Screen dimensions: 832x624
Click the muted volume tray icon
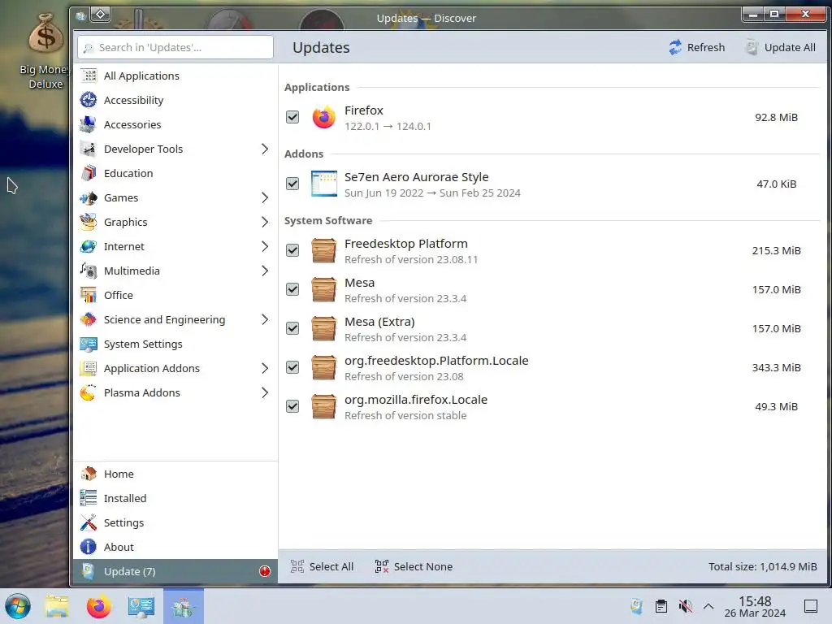[x=686, y=606]
